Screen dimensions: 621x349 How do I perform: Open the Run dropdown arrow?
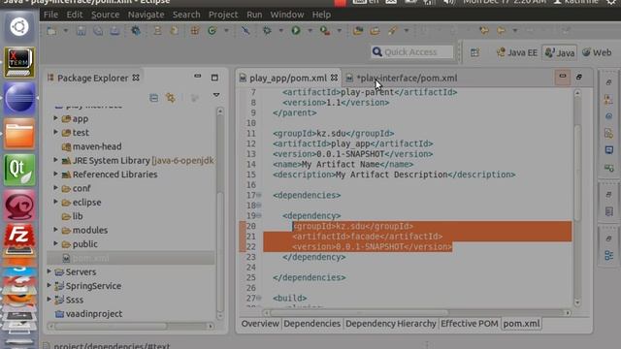[x=310, y=31]
